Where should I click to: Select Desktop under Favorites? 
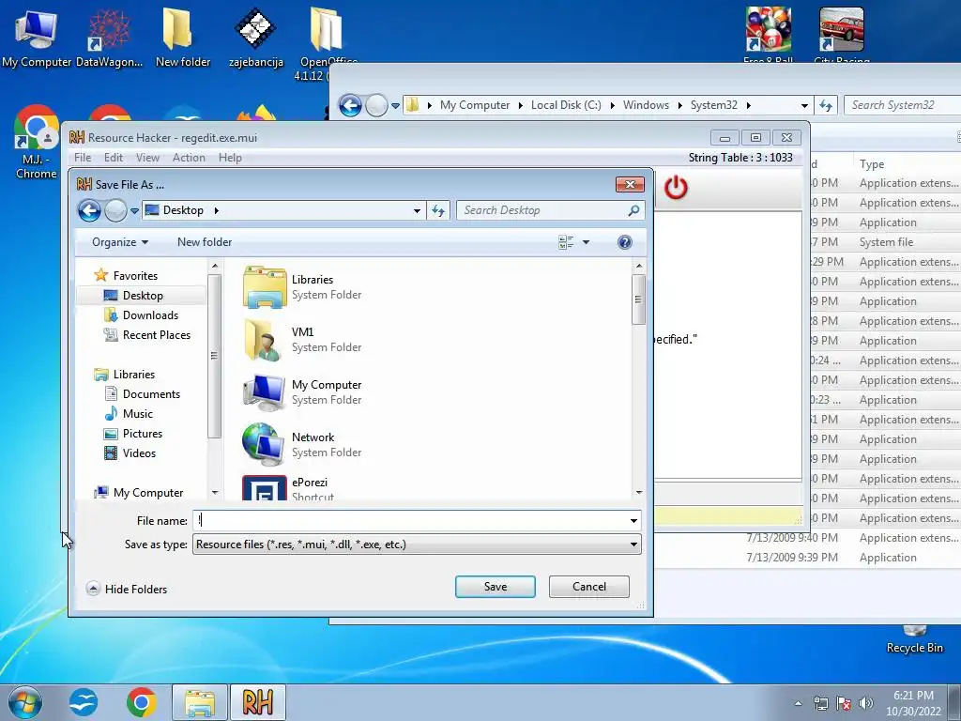coord(143,296)
